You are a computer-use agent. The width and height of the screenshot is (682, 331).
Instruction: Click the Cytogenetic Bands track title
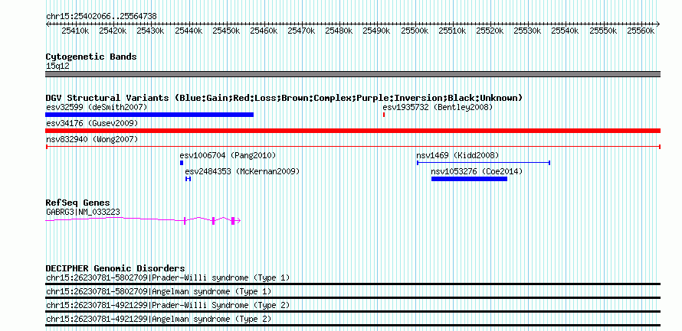(x=91, y=57)
